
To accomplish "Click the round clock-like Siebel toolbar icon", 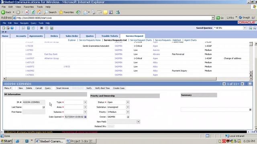I will [47, 28].
